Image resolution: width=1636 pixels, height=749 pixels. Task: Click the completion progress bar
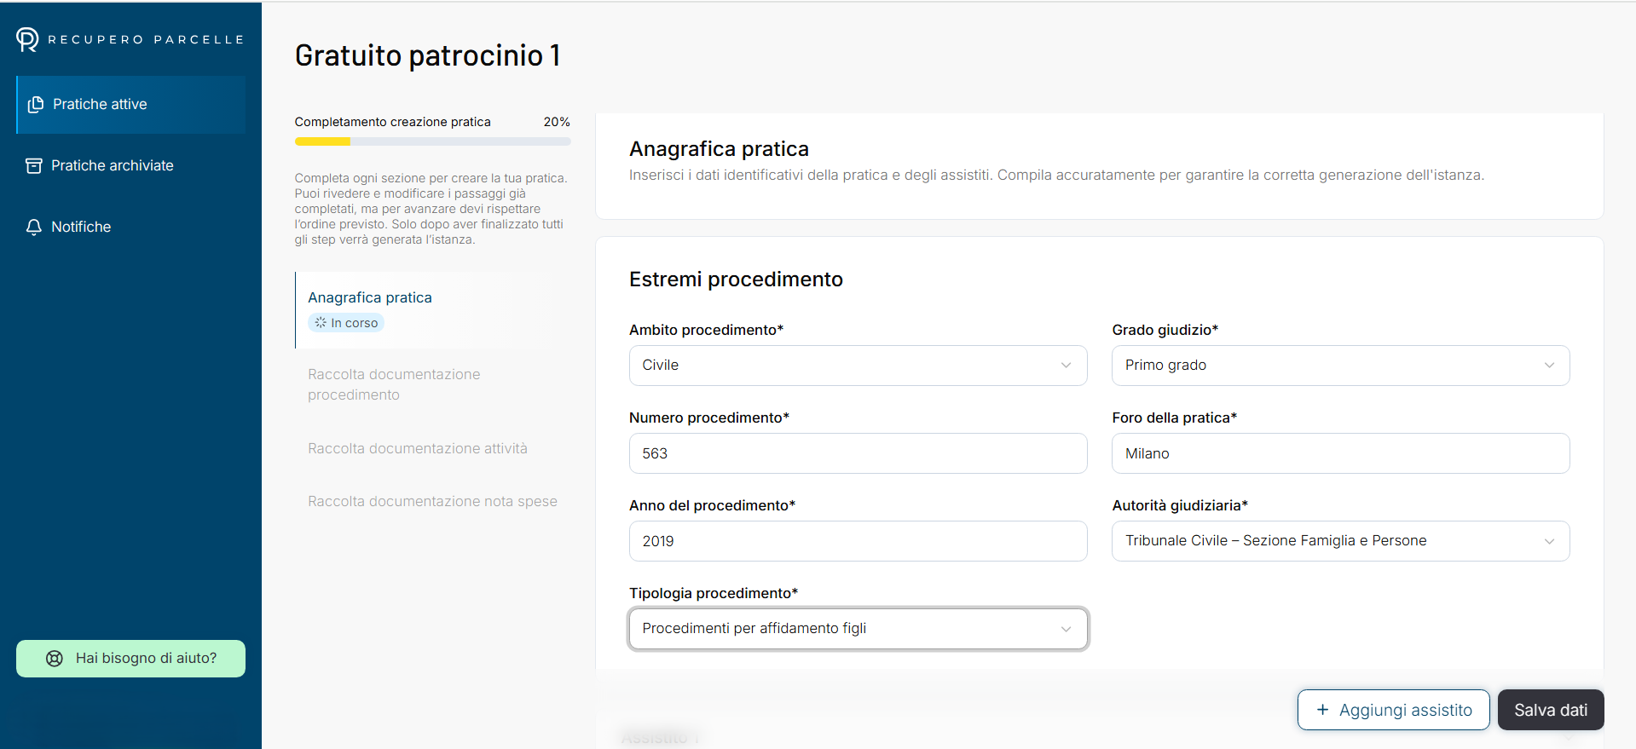pyautogui.click(x=432, y=141)
